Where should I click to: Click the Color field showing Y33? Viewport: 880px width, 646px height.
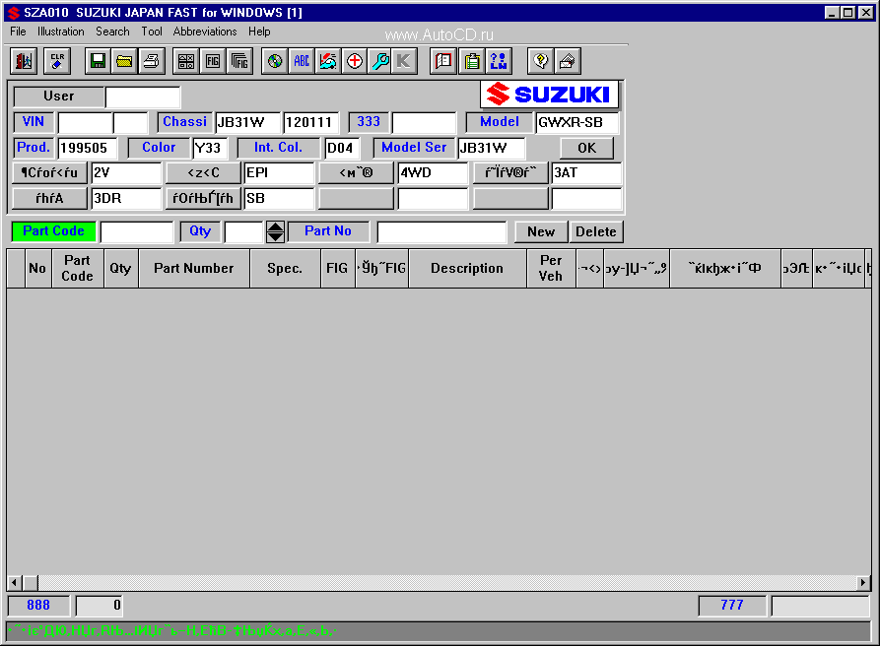pyautogui.click(x=210, y=148)
